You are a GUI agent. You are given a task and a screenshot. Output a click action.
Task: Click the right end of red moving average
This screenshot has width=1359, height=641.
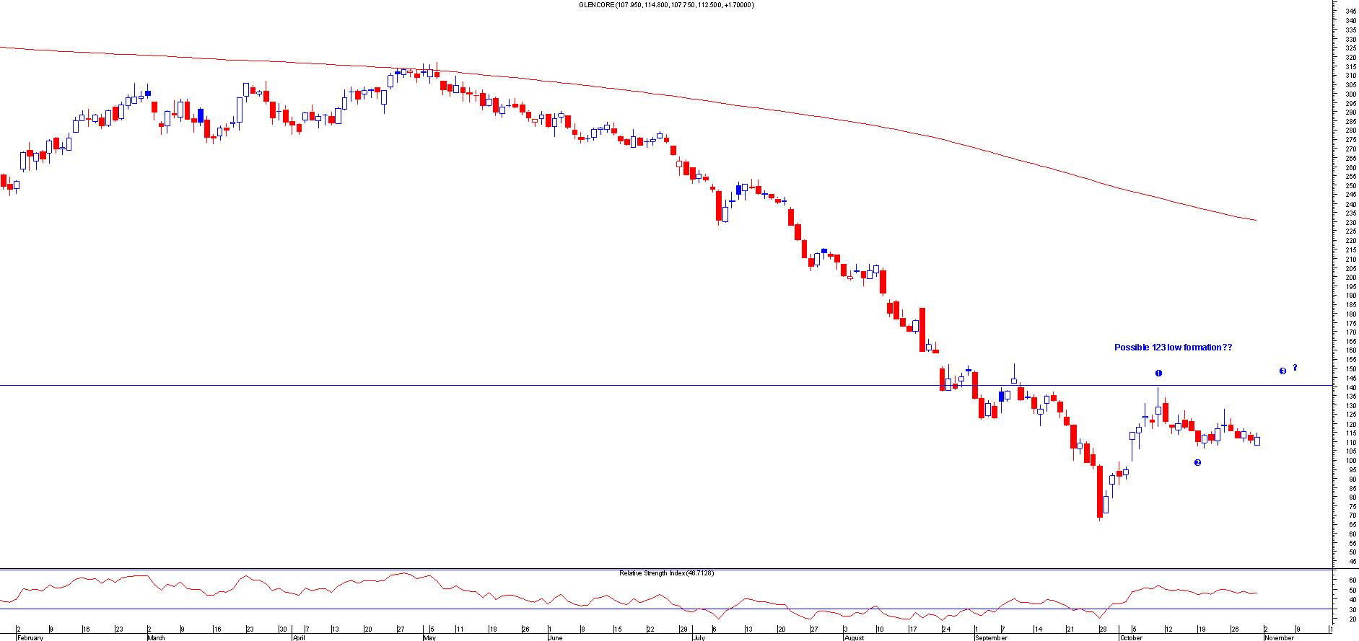tap(1256, 220)
